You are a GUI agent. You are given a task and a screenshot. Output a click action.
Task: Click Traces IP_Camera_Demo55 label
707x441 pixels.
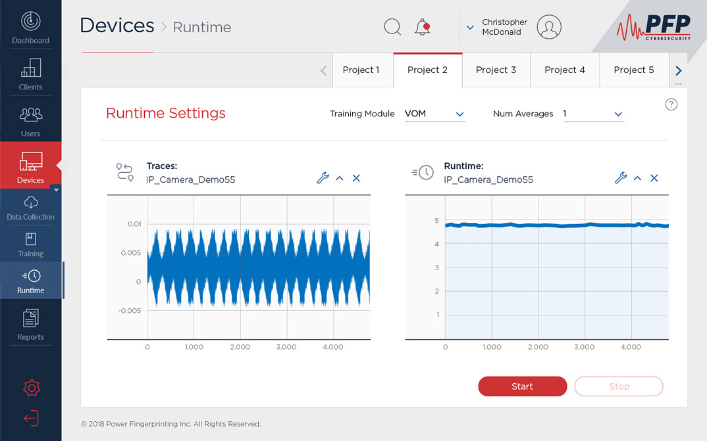(x=190, y=179)
